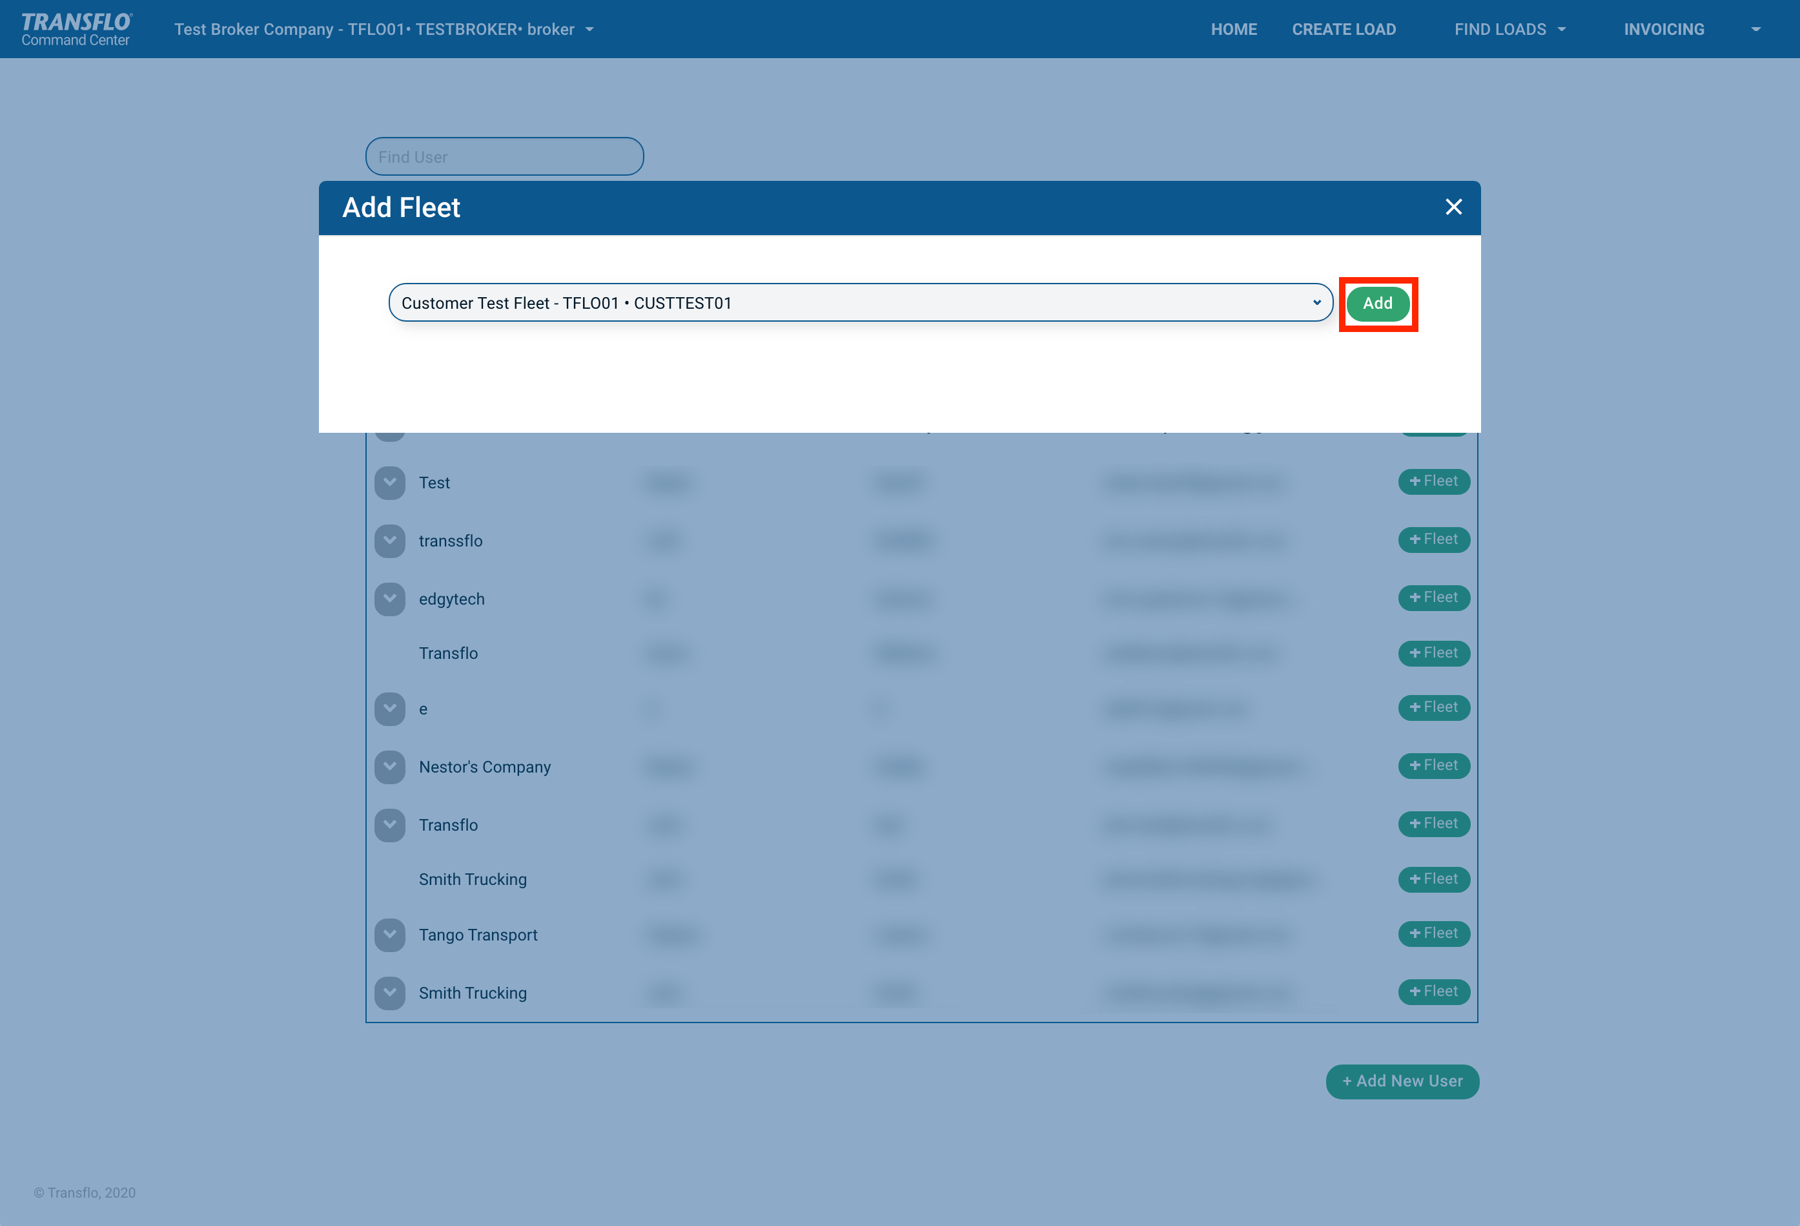Open the Customer Test Fleet dropdown
This screenshot has height=1226, width=1800.
[x=860, y=303]
